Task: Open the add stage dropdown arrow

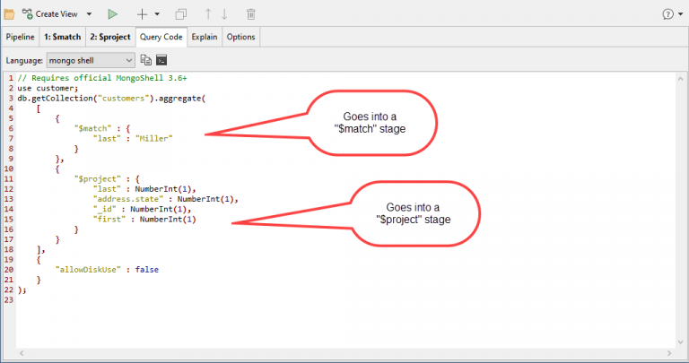Action: pos(157,14)
